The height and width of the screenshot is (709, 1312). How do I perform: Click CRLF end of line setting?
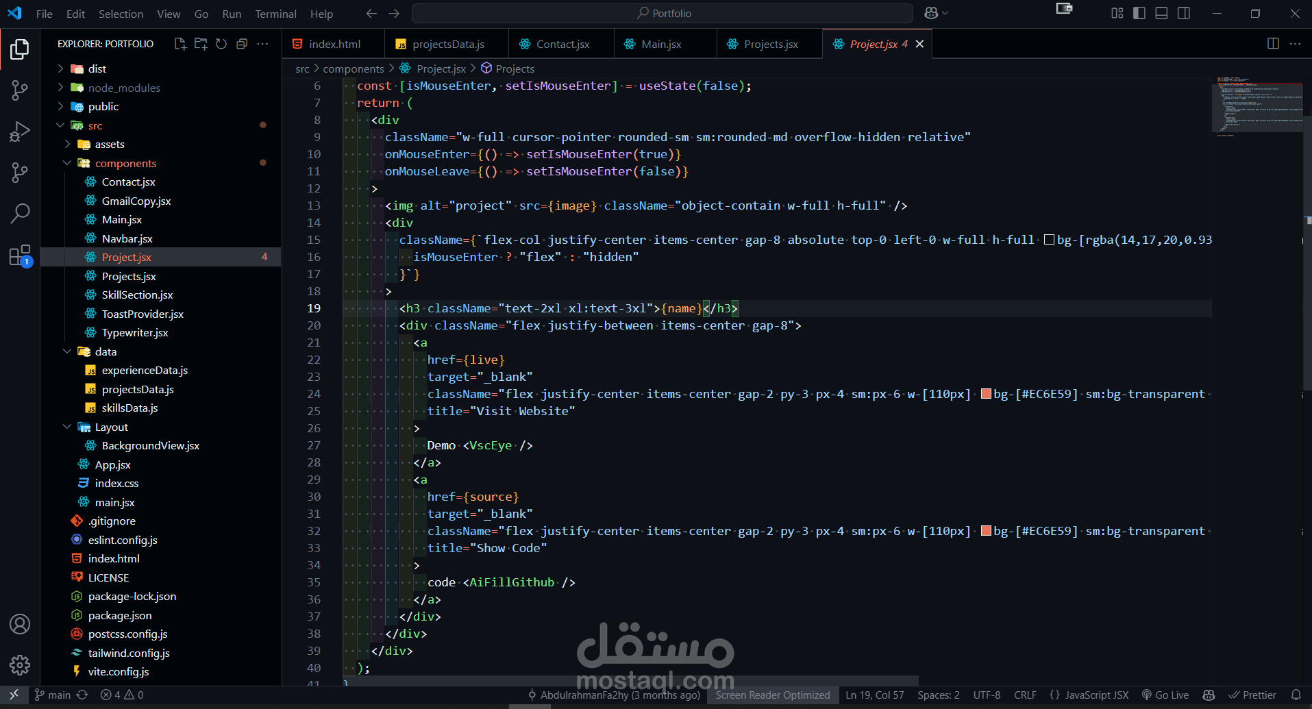1025,695
